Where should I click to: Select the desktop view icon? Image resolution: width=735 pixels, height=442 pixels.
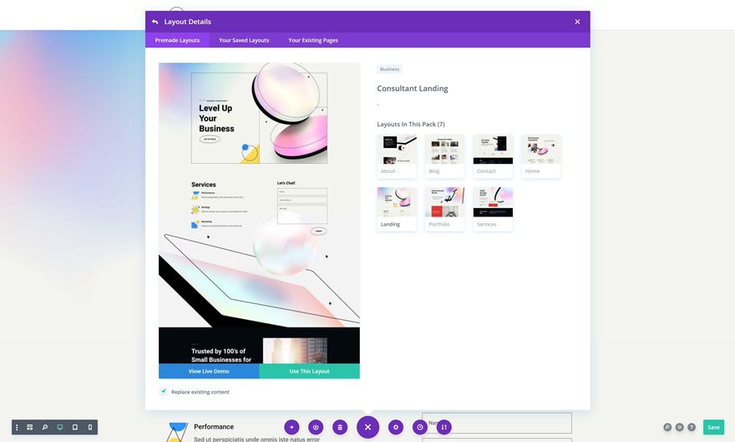[x=59, y=428]
